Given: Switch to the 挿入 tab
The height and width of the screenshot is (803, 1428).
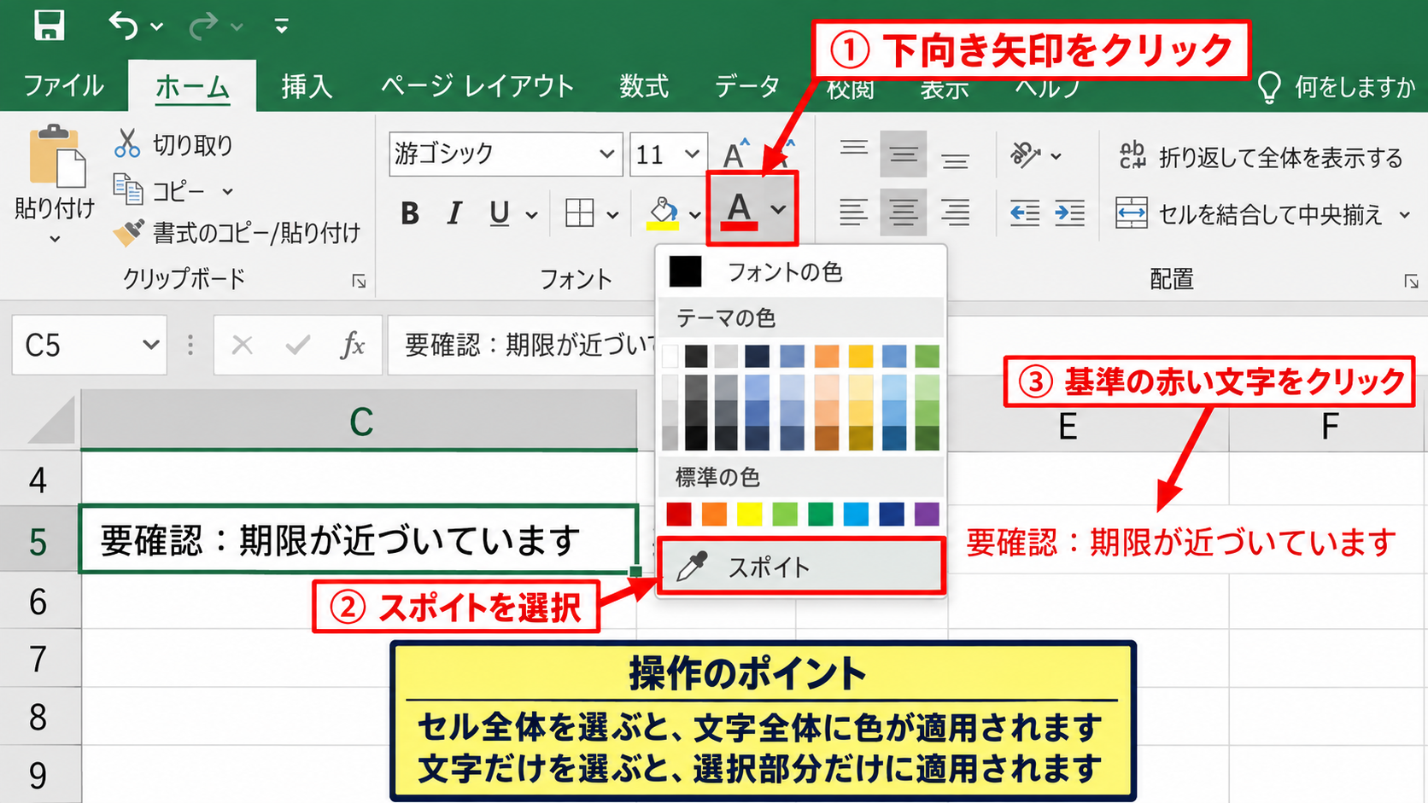Looking at the screenshot, I should [x=307, y=86].
